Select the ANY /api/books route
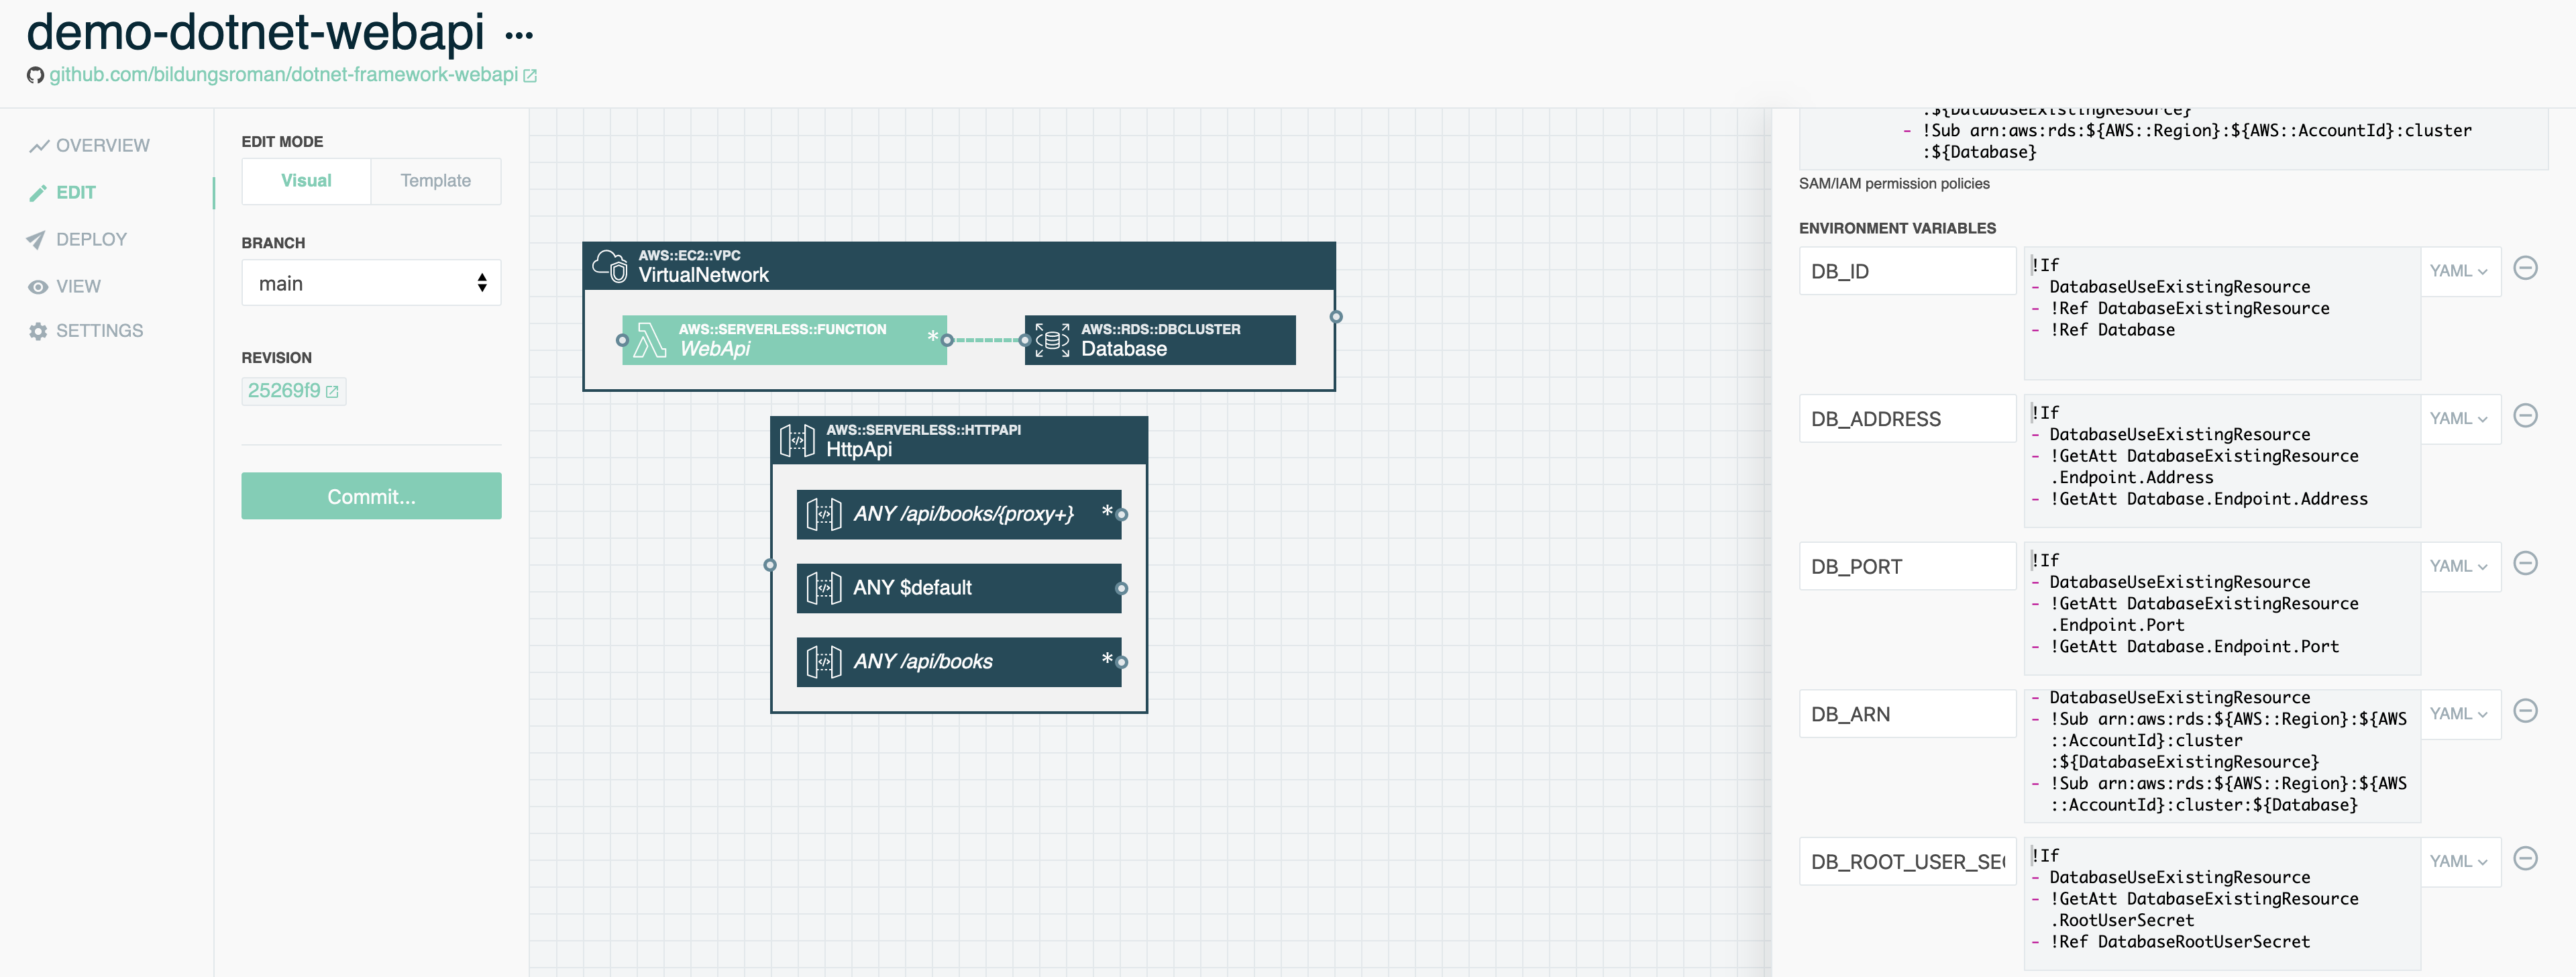Image resolution: width=2576 pixels, height=977 pixels. [958, 662]
